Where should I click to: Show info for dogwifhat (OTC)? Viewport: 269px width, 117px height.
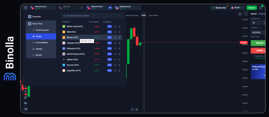pos(115,70)
